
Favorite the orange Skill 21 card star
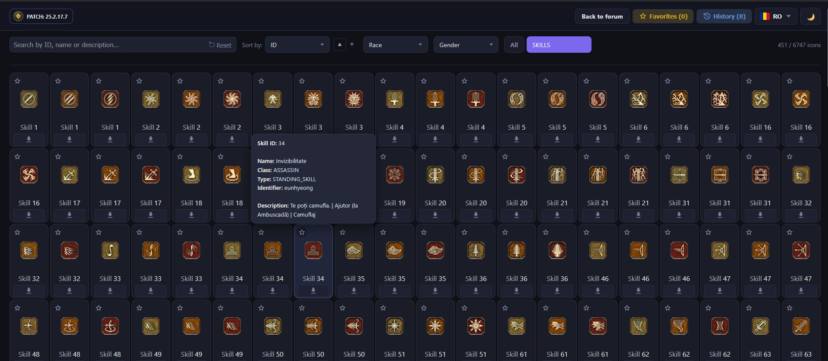point(586,157)
